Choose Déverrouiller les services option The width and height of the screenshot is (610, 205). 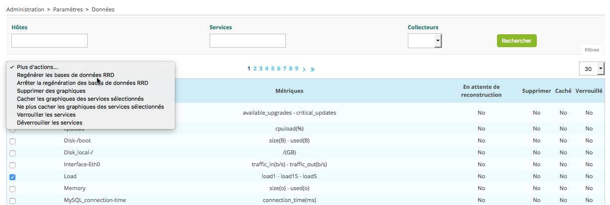(49, 123)
